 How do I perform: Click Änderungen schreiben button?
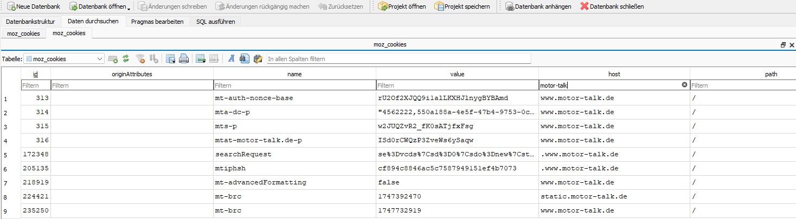tap(172, 6)
